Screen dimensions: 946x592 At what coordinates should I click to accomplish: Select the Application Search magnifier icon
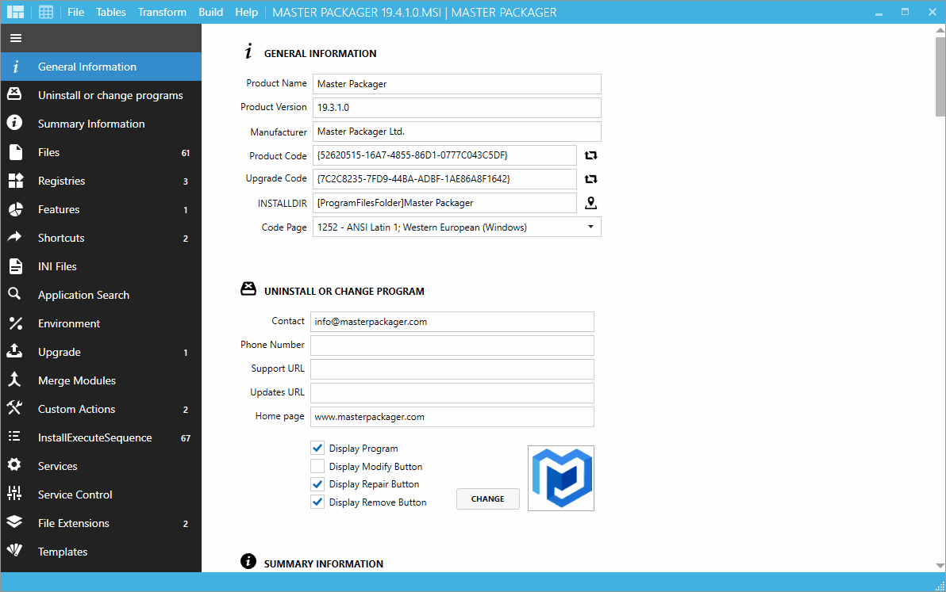click(x=14, y=294)
